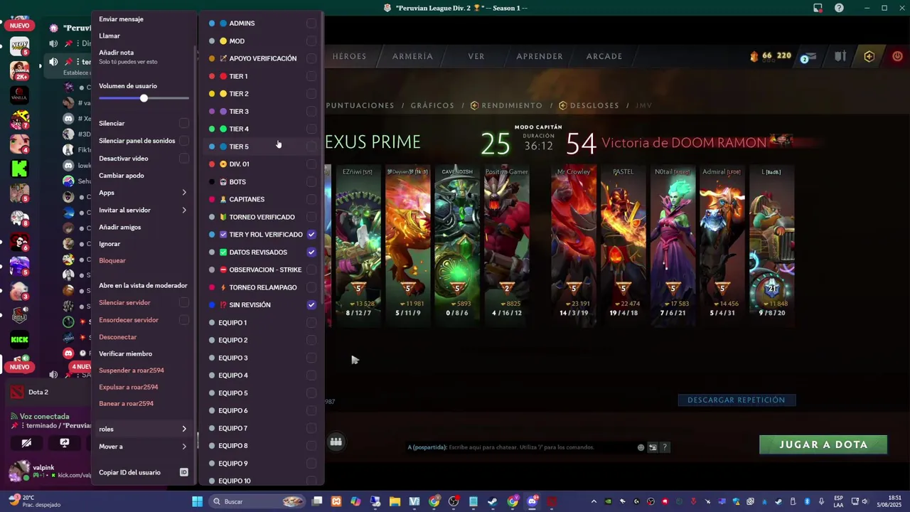This screenshot has height=512, width=910.
Task: Check the TIER 5 role checkbox
Action: tap(311, 146)
